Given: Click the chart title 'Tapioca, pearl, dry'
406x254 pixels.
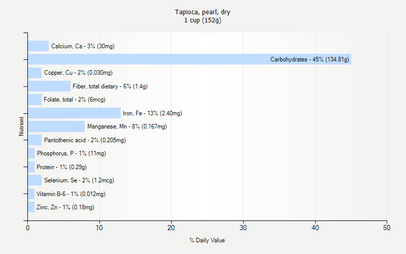Looking at the screenshot, I should [x=202, y=12].
